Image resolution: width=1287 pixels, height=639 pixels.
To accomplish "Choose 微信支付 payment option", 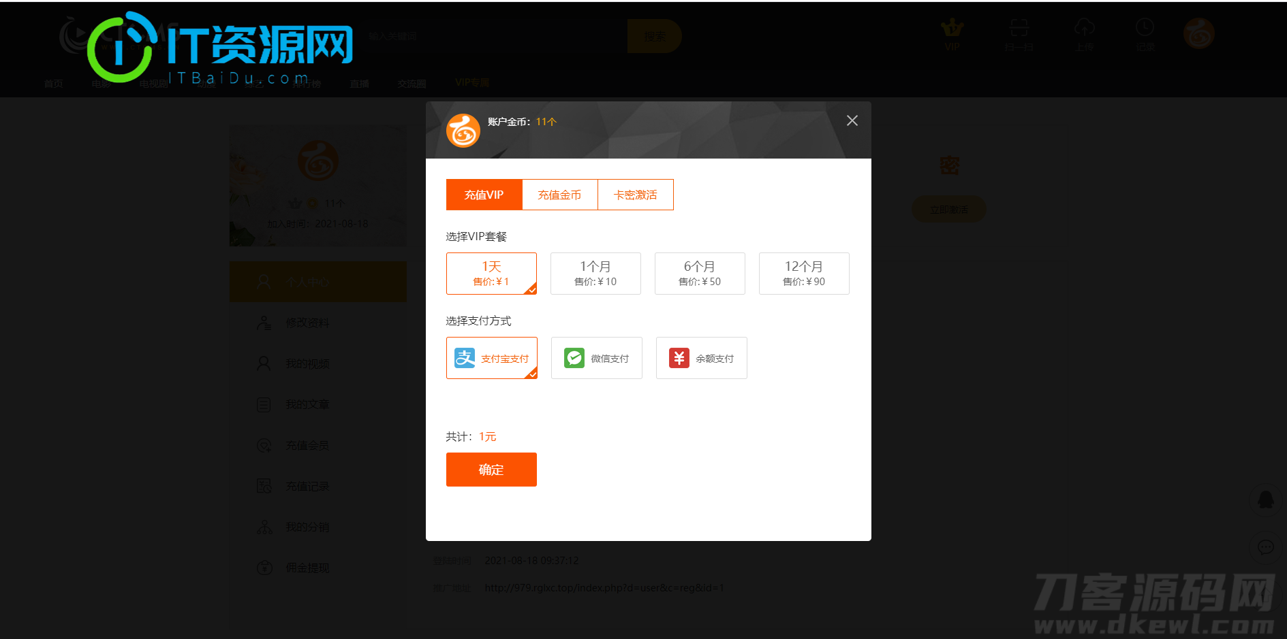I will (x=597, y=358).
